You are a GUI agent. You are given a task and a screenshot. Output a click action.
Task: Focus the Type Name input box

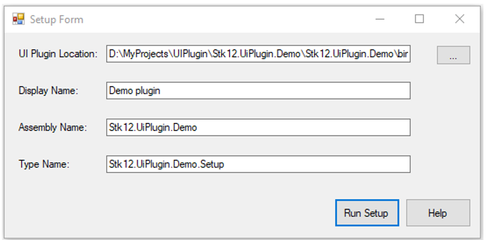tap(258, 164)
